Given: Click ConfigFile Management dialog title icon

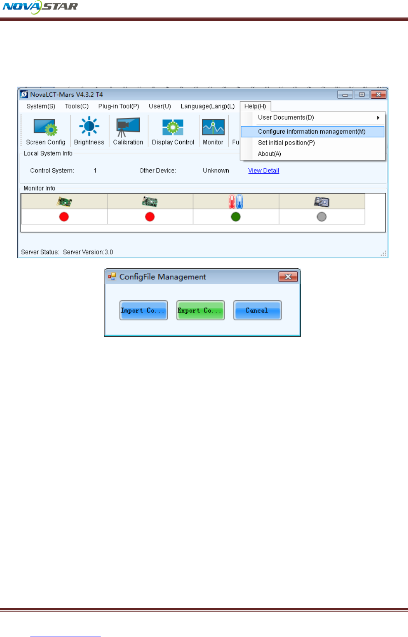Looking at the screenshot, I should point(112,276).
